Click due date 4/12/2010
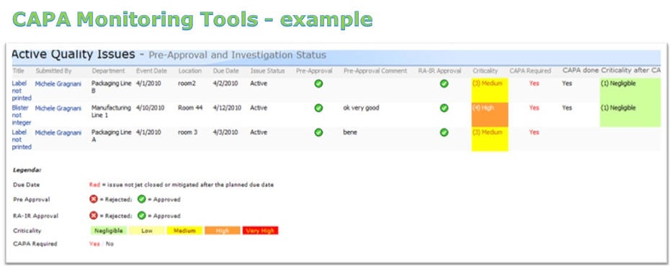The height and width of the screenshot is (266, 670). (x=227, y=108)
